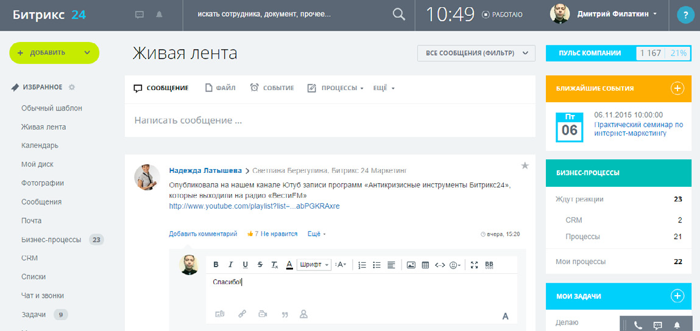Open emoticon smiley dropdown

coord(455,265)
